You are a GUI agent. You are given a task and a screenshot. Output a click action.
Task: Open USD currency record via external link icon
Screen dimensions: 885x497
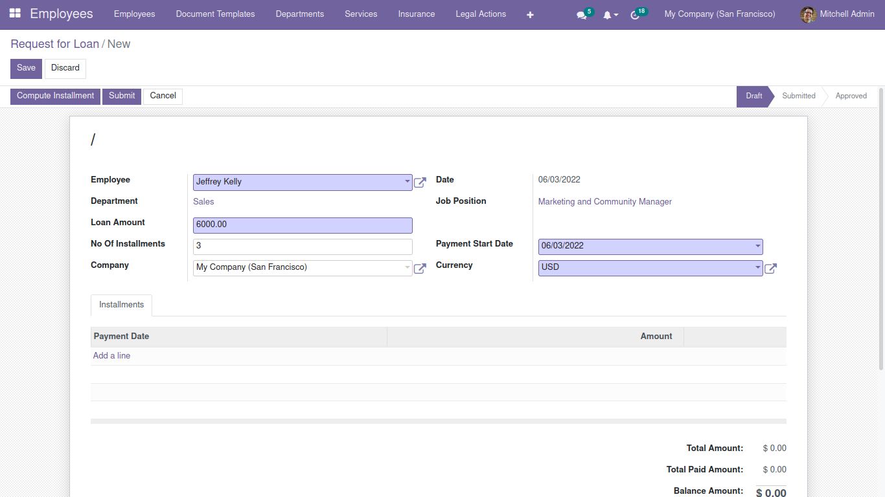770,268
